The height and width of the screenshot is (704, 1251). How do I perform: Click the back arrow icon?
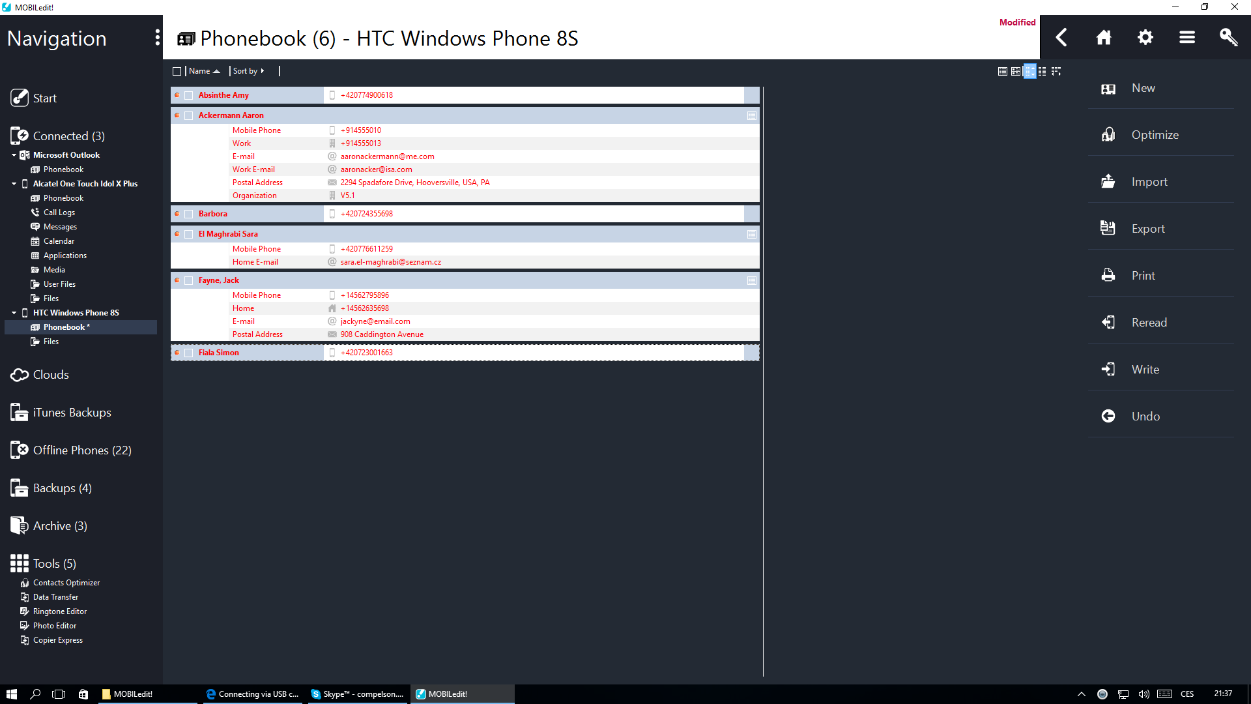pyautogui.click(x=1061, y=38)
